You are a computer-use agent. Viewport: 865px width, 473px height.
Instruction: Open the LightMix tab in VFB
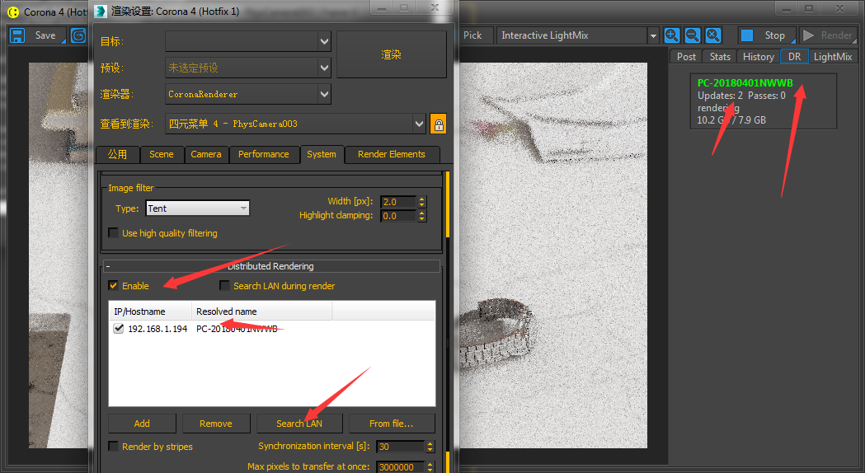tap(833, 57)
